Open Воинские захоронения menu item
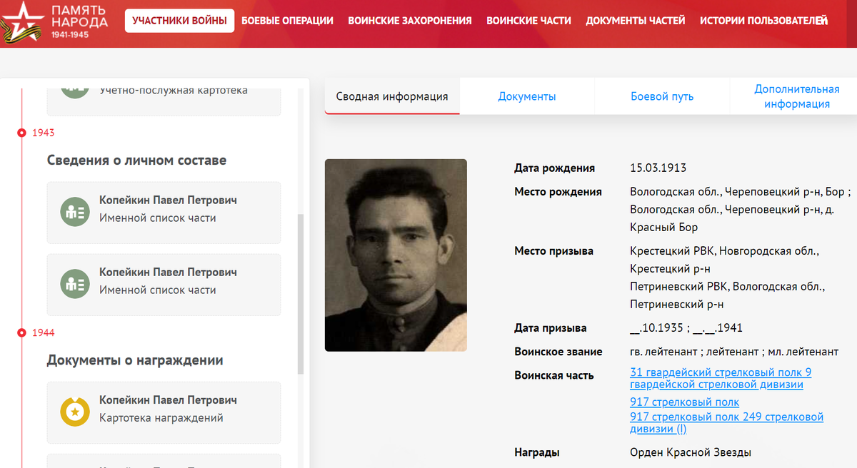Image resolution: width=857 pixels, height=468 pixels. [410, 21]
